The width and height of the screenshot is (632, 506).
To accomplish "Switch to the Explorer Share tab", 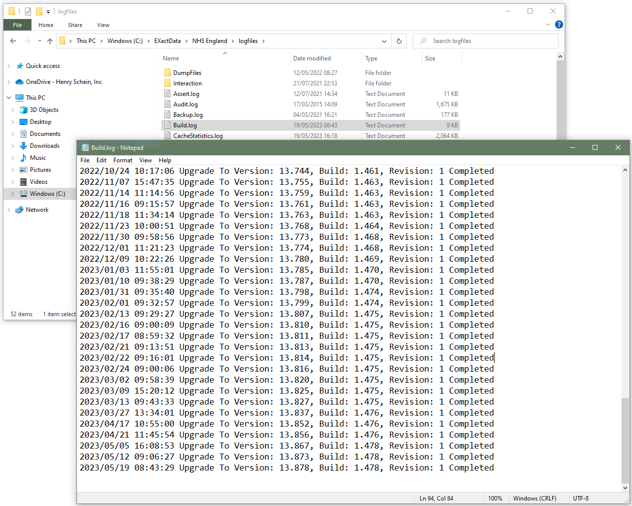I will [75, 25].
